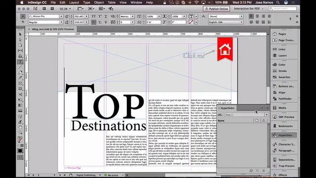
Task: Select the Page tool
Action: coord(20,45)
